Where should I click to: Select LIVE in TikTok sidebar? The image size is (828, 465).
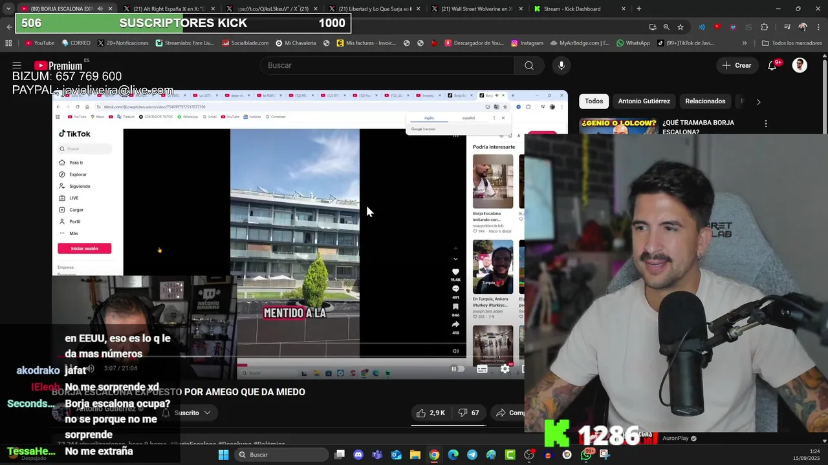[x=69, y=198]
